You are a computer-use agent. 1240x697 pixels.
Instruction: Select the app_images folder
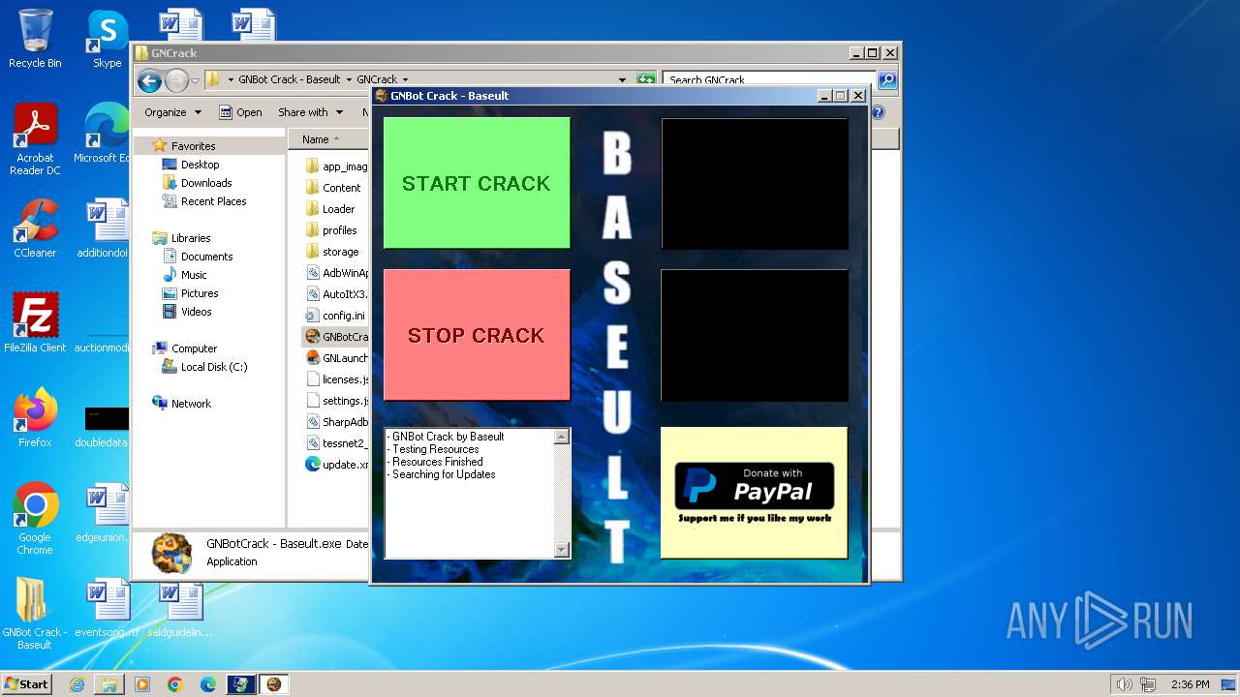(x=336, y=167)
